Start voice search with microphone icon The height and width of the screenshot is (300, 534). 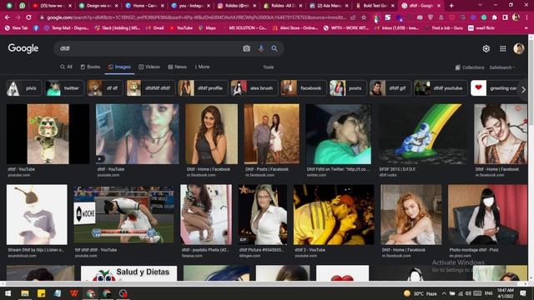pos(261,48)
